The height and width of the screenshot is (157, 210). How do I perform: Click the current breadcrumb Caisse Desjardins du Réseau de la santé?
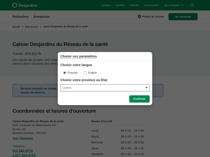click(65, 27)
